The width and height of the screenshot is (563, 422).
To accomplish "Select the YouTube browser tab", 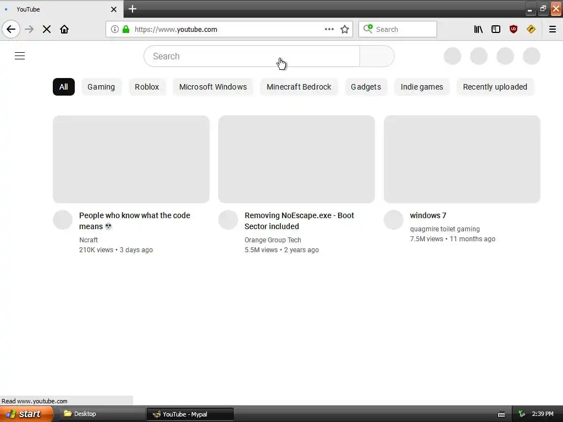I will 62,9.
